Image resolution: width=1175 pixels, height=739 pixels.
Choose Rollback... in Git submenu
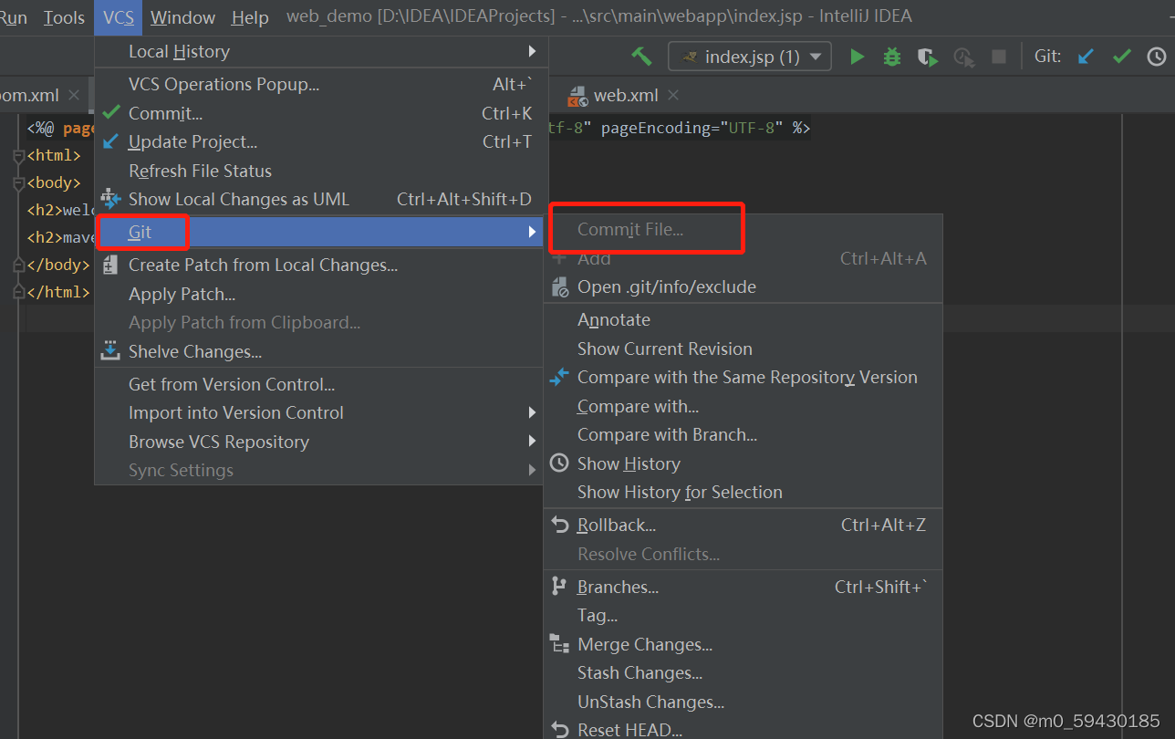click(x=743, y=525)
